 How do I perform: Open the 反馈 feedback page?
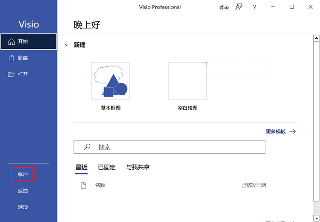(23, 191)
